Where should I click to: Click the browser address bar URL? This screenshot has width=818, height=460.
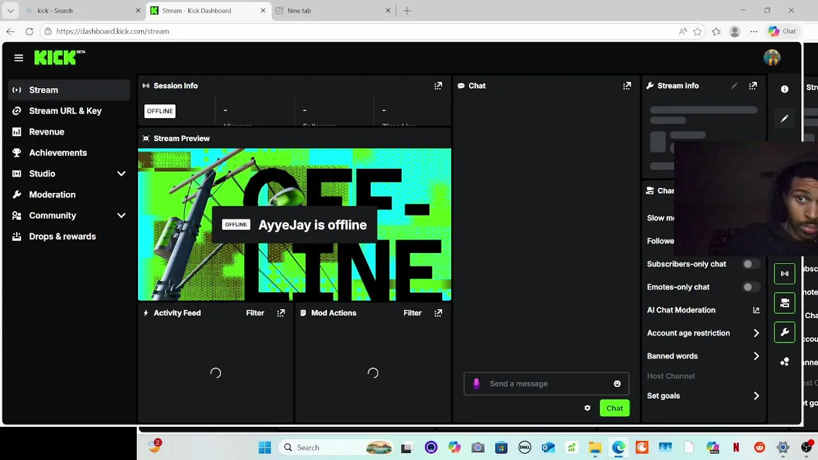coord(112,31)
